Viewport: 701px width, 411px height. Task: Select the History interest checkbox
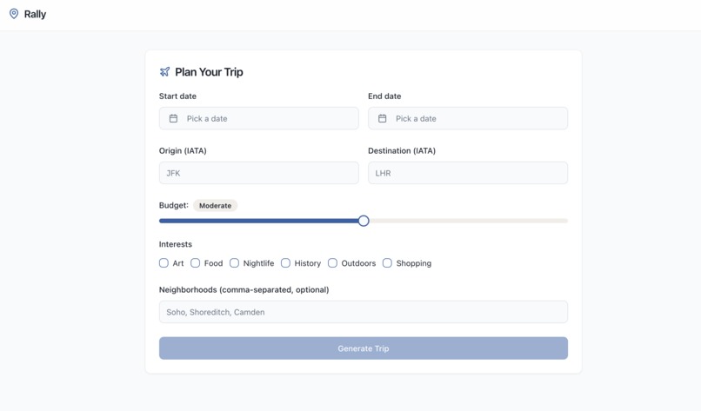(x=285, y=262)
